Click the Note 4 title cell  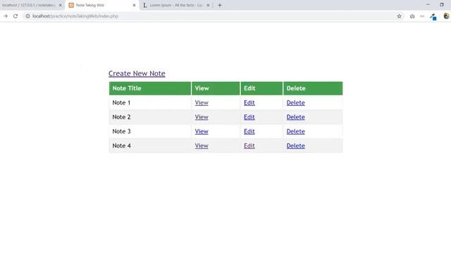tap(150, 146)
